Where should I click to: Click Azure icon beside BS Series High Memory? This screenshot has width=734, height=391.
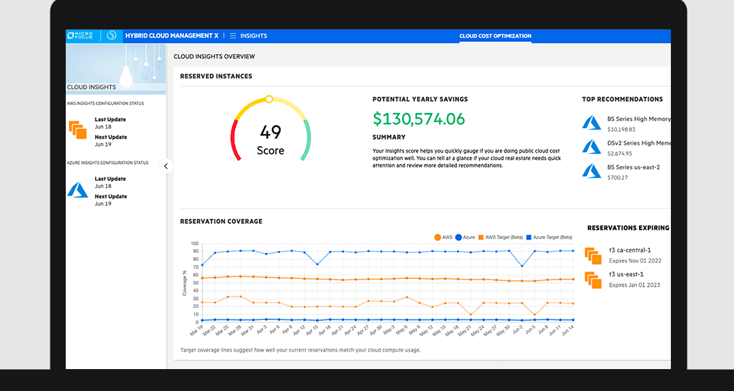[x=592, y=123]
